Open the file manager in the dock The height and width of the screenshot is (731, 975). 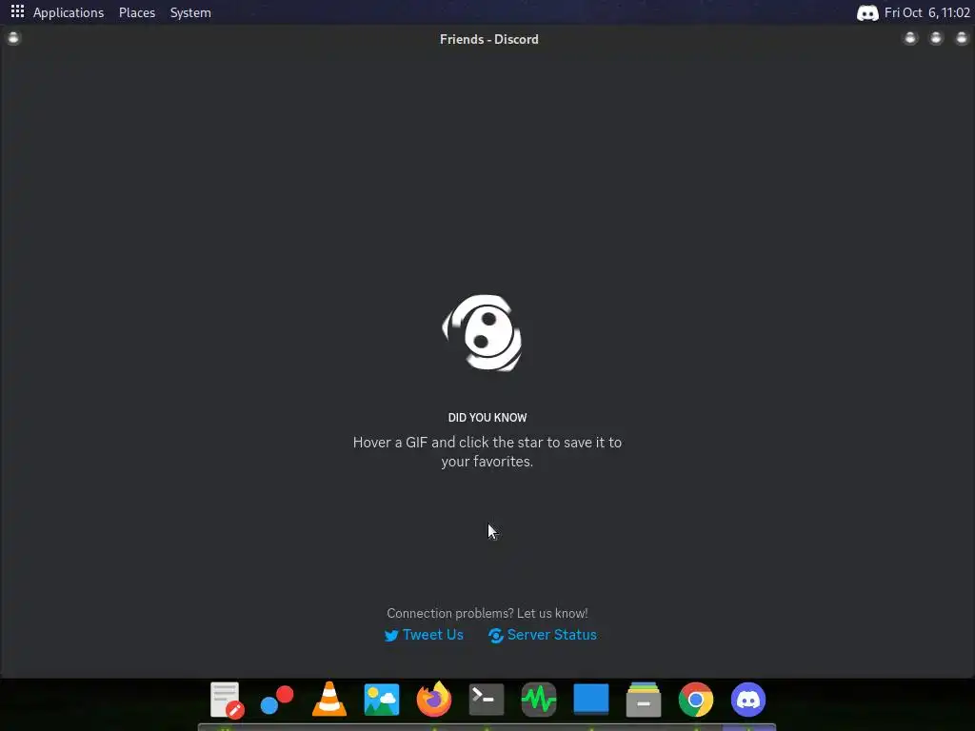pos(644,700)
